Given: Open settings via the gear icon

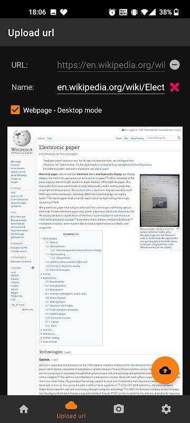Looking at the screenshot, I should (x=166, y=409).
